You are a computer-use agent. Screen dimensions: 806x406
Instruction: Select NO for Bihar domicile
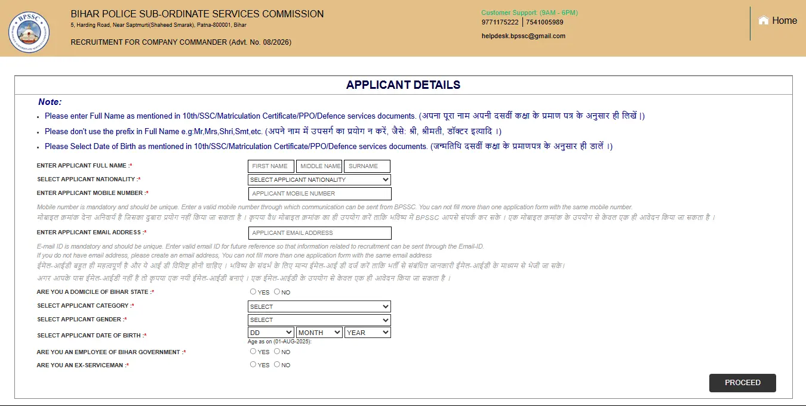(277, 292)
